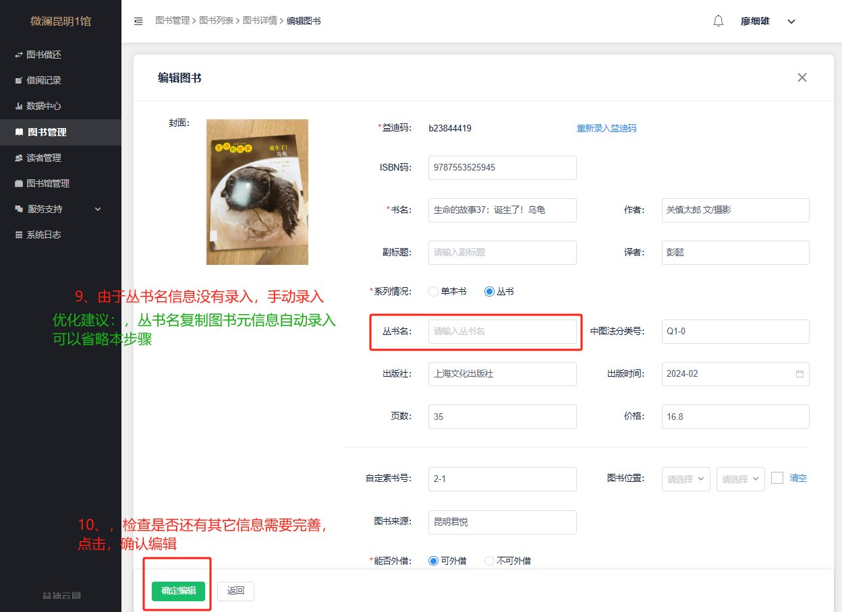This screenshot has width=842, height=612.
Task: Click the 丛书名 input field
Action: 502,331
